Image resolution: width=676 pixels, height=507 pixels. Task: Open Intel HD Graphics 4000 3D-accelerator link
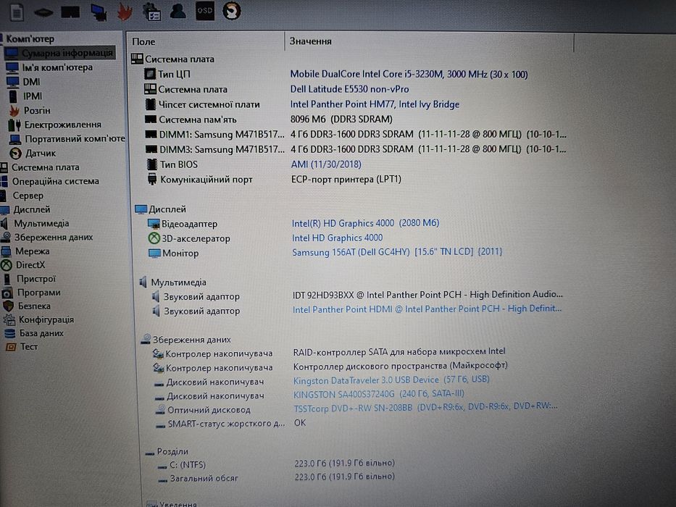[337, 238]
